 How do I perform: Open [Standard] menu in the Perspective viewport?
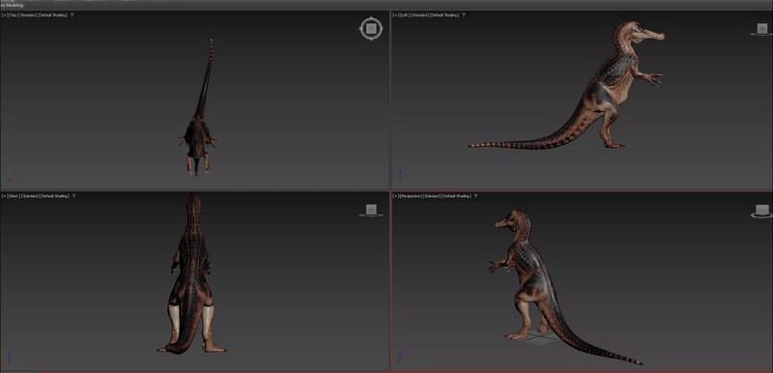(x=432, y=196)
